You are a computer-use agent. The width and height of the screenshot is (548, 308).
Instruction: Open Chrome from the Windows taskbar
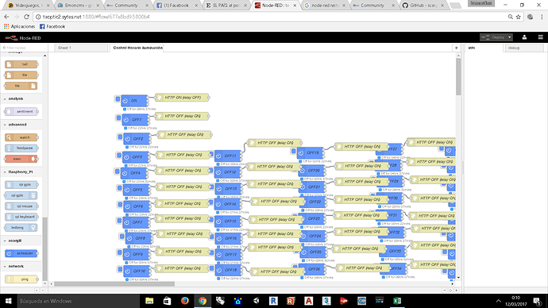pyautogui.click(x=203, y=301)
